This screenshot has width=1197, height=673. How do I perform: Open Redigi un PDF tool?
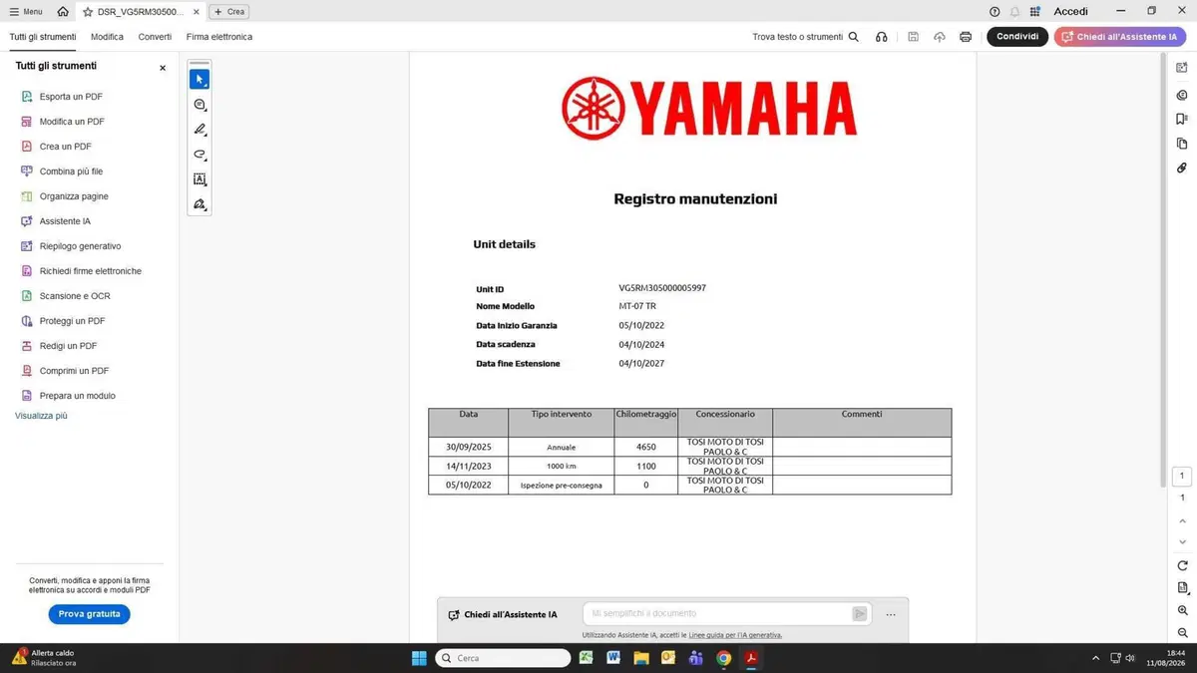tap(68, 346)
